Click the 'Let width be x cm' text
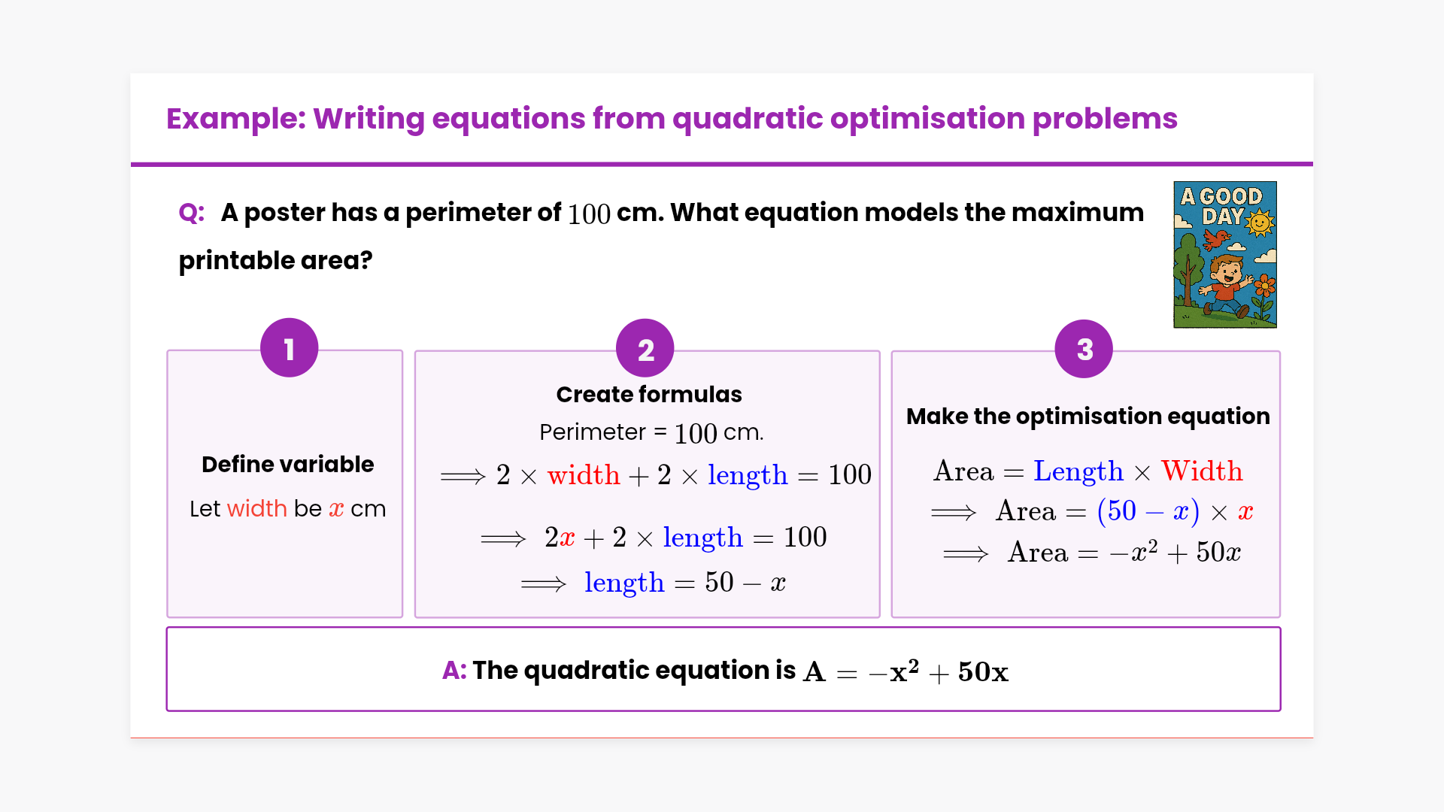 pyautogui.click(x=287, y=509)
